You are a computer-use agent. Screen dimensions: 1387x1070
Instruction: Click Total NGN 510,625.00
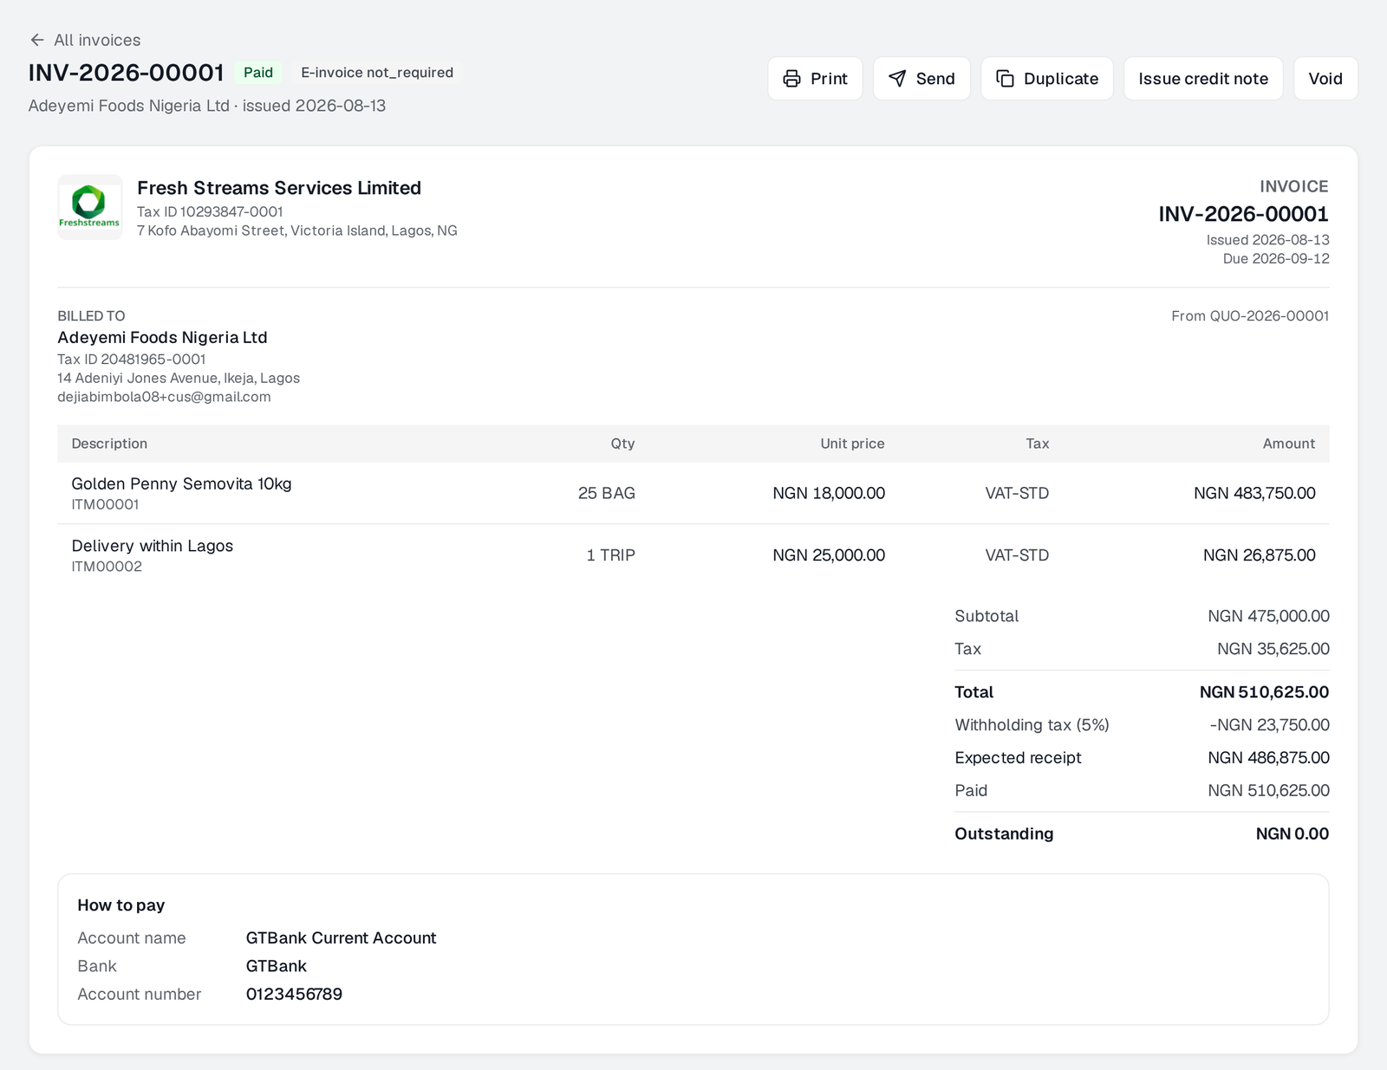click(1264, 693)
